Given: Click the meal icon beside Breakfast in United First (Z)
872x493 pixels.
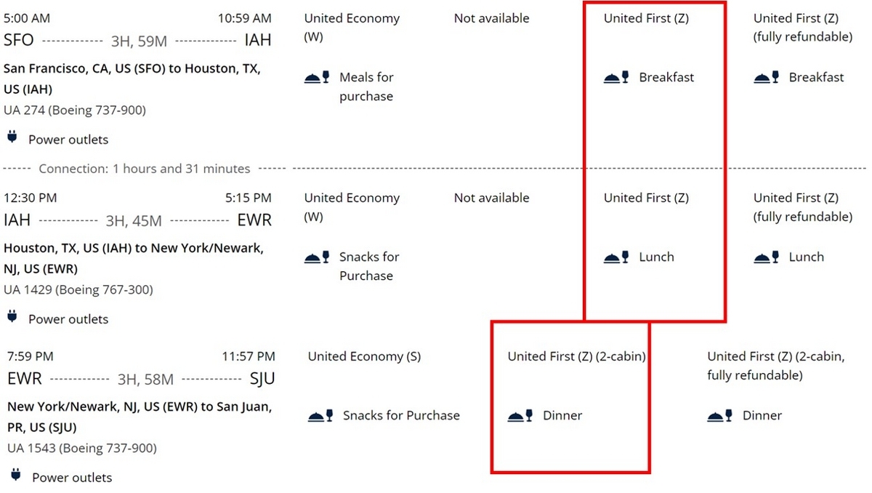Looking at the screenshot, I should 616,77.
